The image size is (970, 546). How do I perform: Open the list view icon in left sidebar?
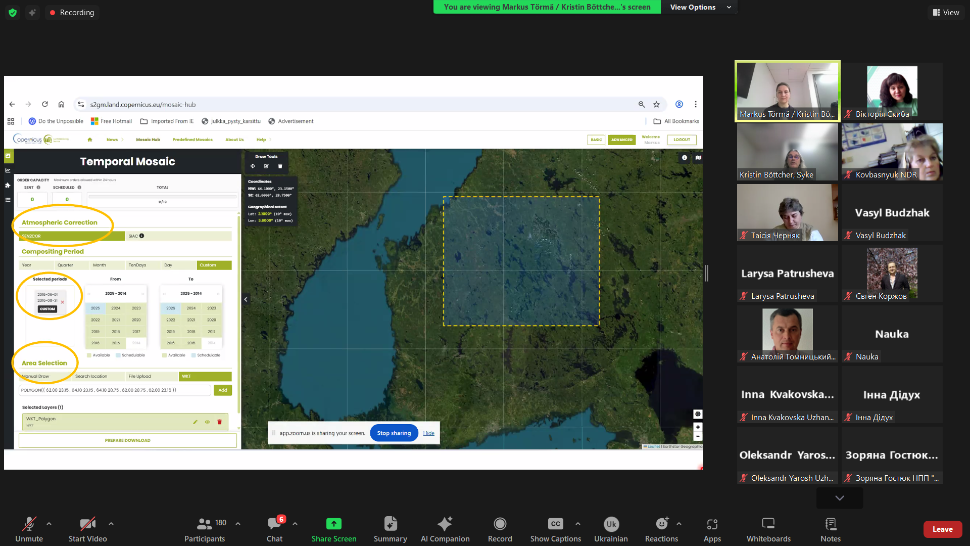pyautogui.click(x=8, y=200)
